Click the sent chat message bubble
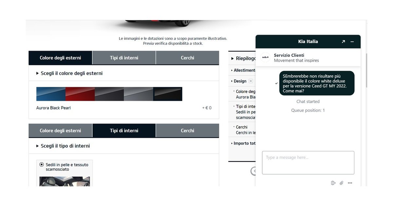 (x=317, y=83)
